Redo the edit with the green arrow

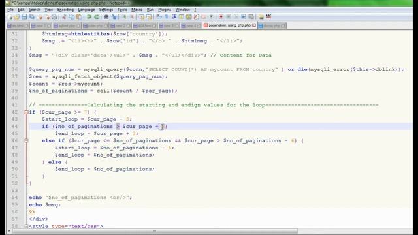pos(97,17)
